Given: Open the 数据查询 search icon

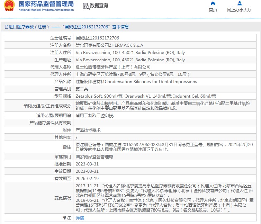Looking at the screenshot, I should [86, 6].
